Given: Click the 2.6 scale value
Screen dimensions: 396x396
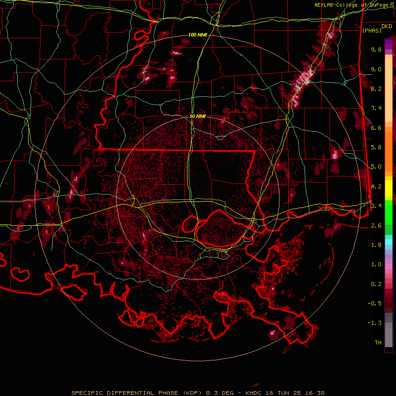Looking at the screenshot, I should (x=376, y=226).
